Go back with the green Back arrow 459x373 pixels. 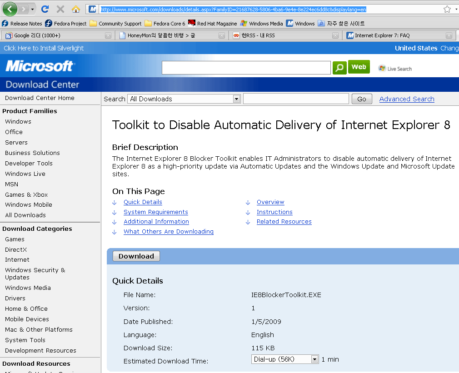point(10,9)
